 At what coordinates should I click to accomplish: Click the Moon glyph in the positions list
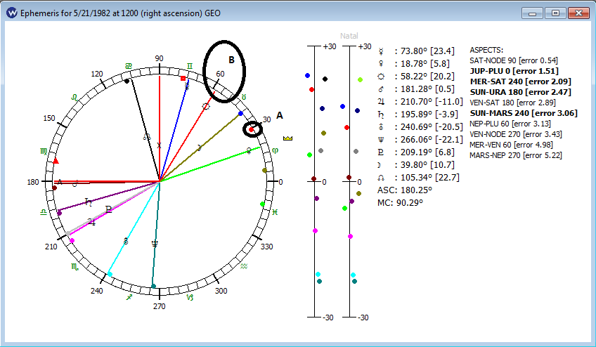tap(380, 165)
